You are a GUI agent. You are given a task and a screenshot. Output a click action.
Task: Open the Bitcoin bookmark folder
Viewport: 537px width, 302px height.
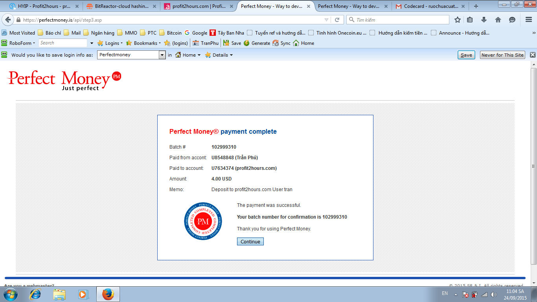(x=170, y=33)
